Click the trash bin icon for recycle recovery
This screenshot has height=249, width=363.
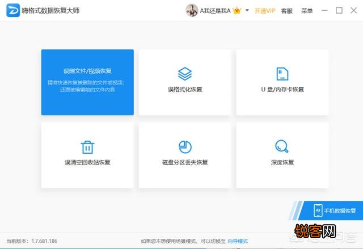(x=87, y=147)
